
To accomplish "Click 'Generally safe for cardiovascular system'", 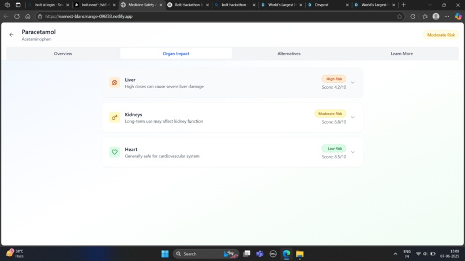I will pos(162,156).
